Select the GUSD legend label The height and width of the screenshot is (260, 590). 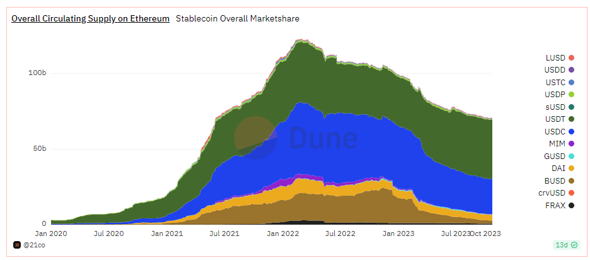tap(555, 156)
